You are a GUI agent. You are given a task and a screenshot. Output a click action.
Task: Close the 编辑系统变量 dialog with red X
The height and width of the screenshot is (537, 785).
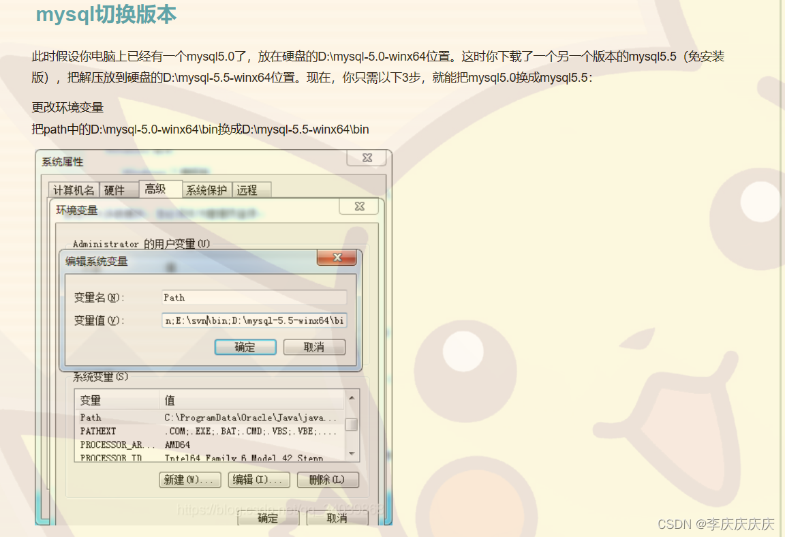[337, 258]
